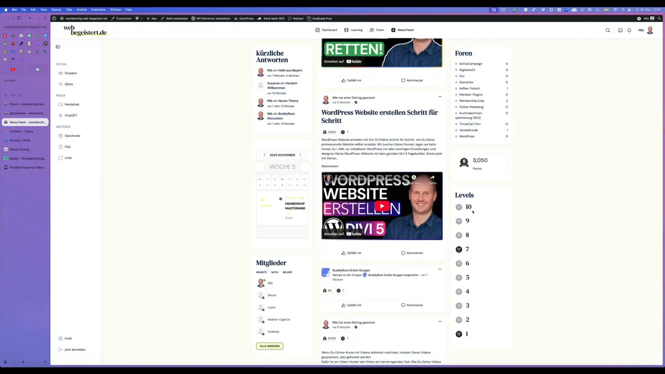The width and height of the screenshot is (665, 374).
Task: Advance the calendar with the right arrow
Action: [300, 154]
